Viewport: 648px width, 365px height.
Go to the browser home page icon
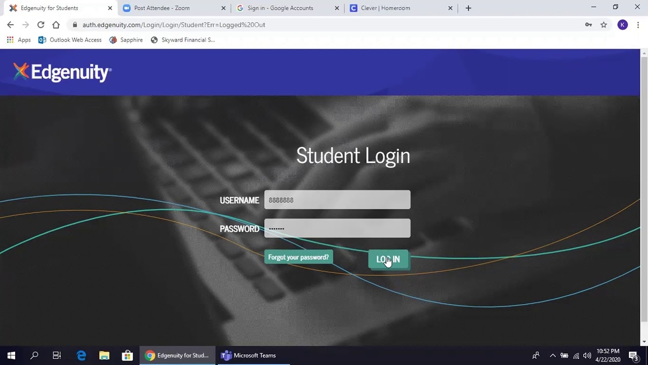click(x=56, y=25)
